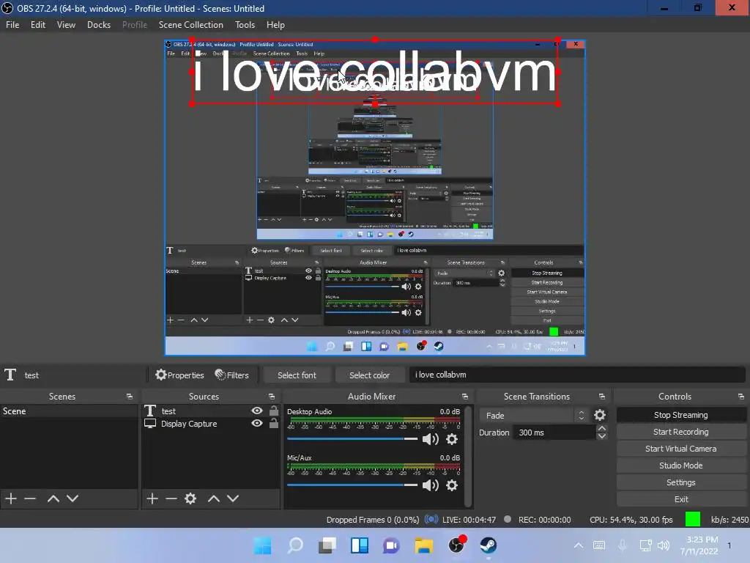
Task: Click the text field containing i love collabvm
Action: point(577,375)
